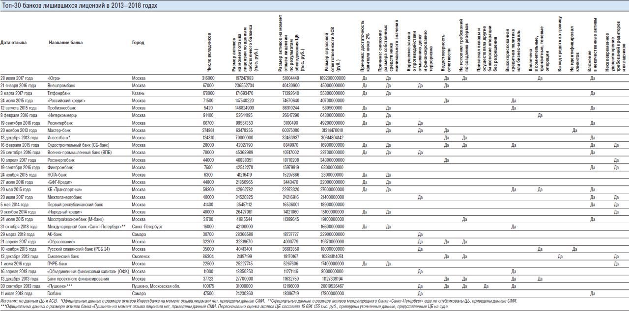Select the bank name «БФГ-Кредит»
629x311 pixels.
(60, 182)
